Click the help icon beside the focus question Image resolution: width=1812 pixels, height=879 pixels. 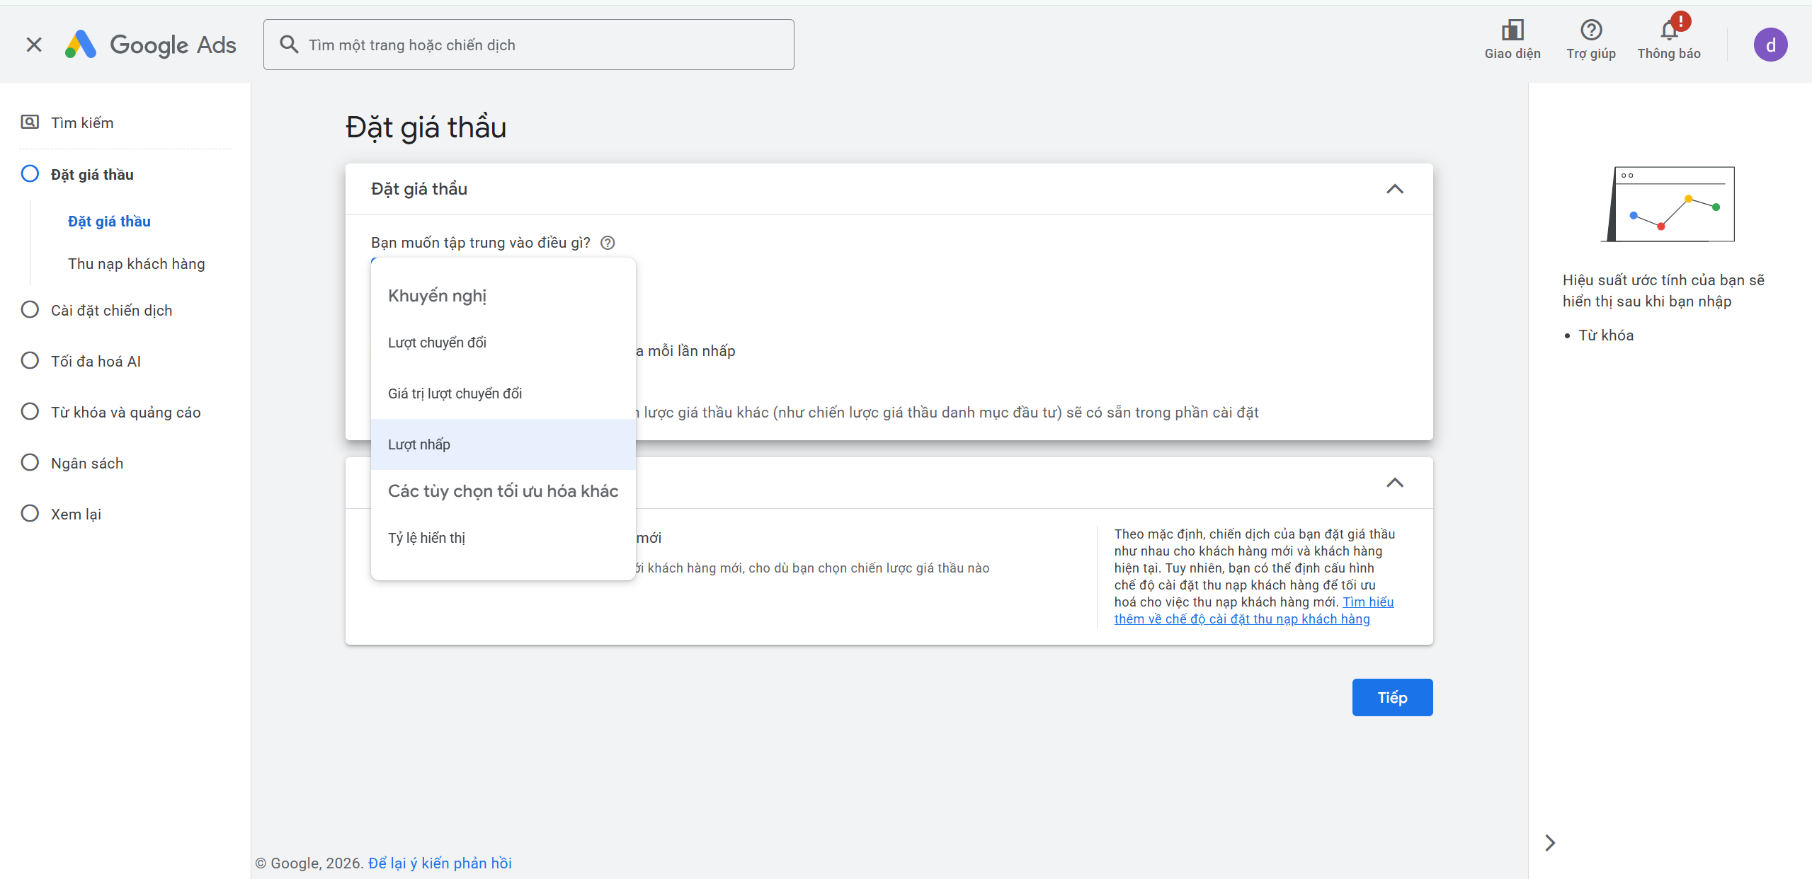[x=608, y=243]
